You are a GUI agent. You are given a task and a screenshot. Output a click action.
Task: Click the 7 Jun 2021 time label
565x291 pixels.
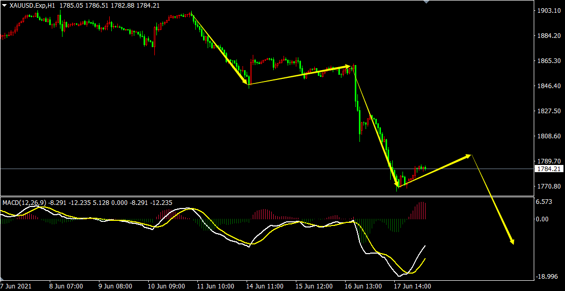click(16, 286)
